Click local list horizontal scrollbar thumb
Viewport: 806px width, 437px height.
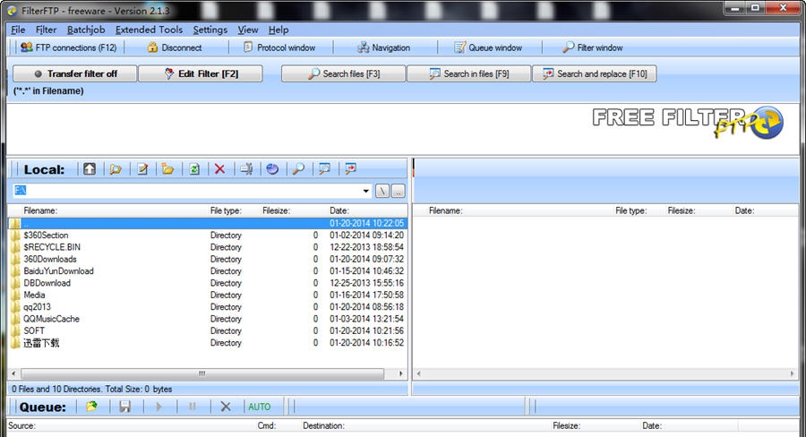coord(202,373)
